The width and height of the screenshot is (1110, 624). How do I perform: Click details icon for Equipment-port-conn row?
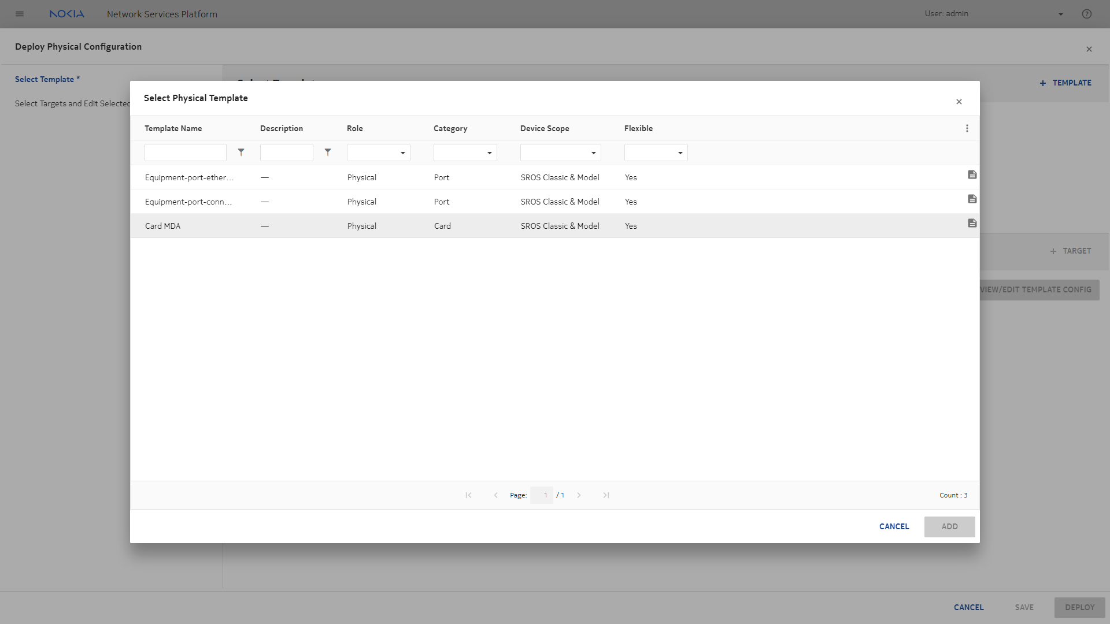972,199
